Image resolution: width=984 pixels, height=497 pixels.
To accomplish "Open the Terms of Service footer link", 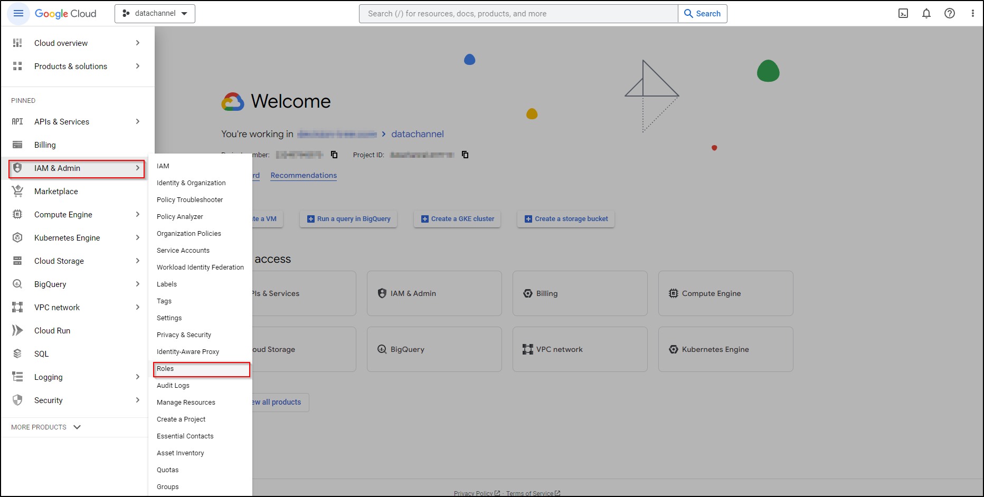I will pyautogui.click(x=533, y=493).
